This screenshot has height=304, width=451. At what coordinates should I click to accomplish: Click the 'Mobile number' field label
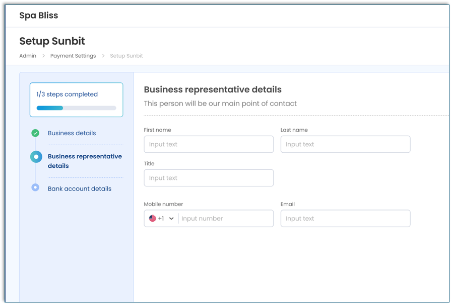tap(163, 204)
